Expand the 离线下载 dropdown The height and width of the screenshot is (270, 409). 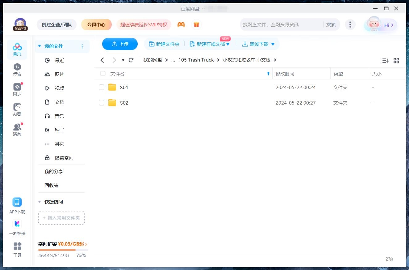tap(273, 44)
